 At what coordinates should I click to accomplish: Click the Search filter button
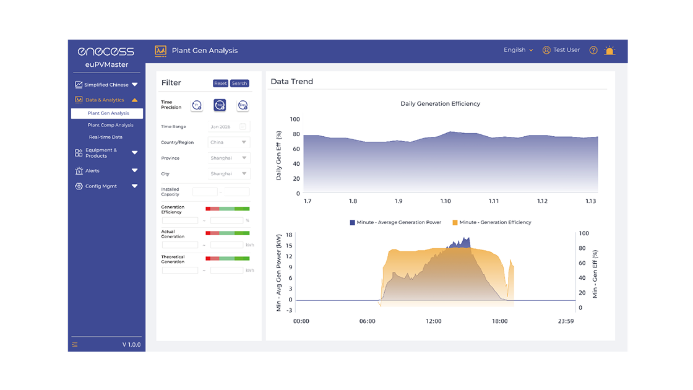coord(239,83)
